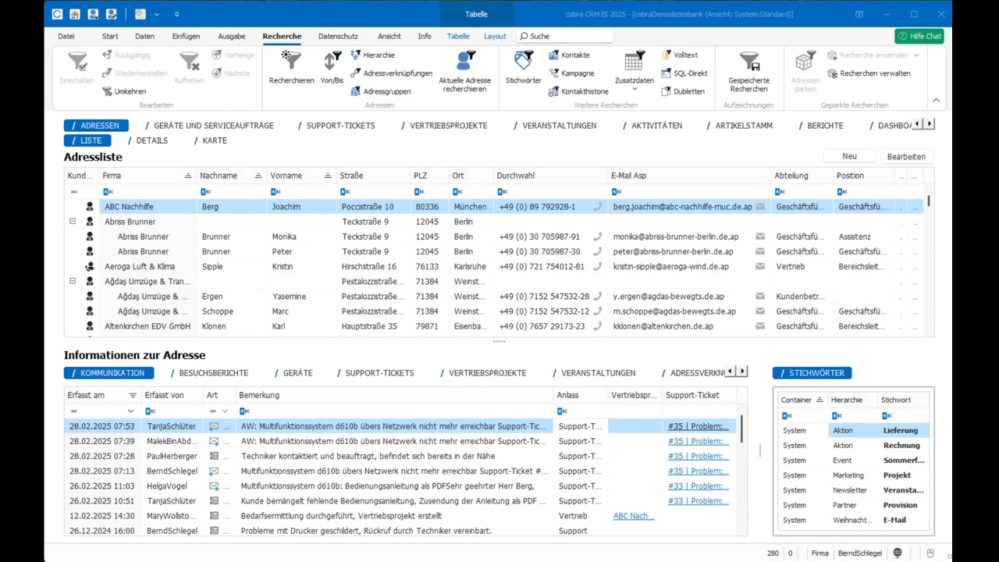Click the Hierarchie search icon

(x=355, y=55)
